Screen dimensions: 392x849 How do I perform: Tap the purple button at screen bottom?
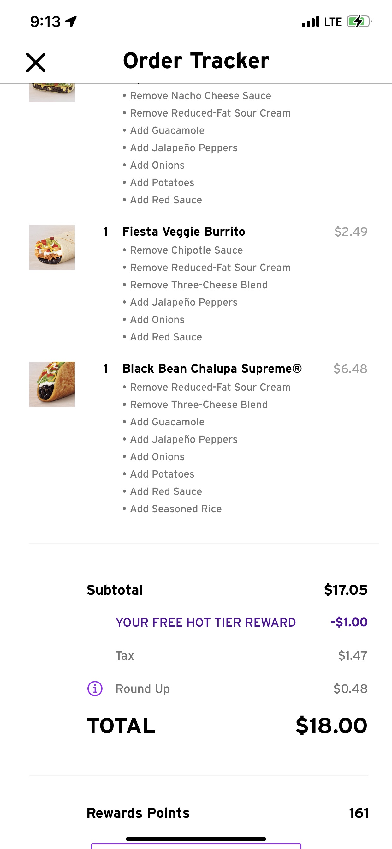(x=196, y=846)
